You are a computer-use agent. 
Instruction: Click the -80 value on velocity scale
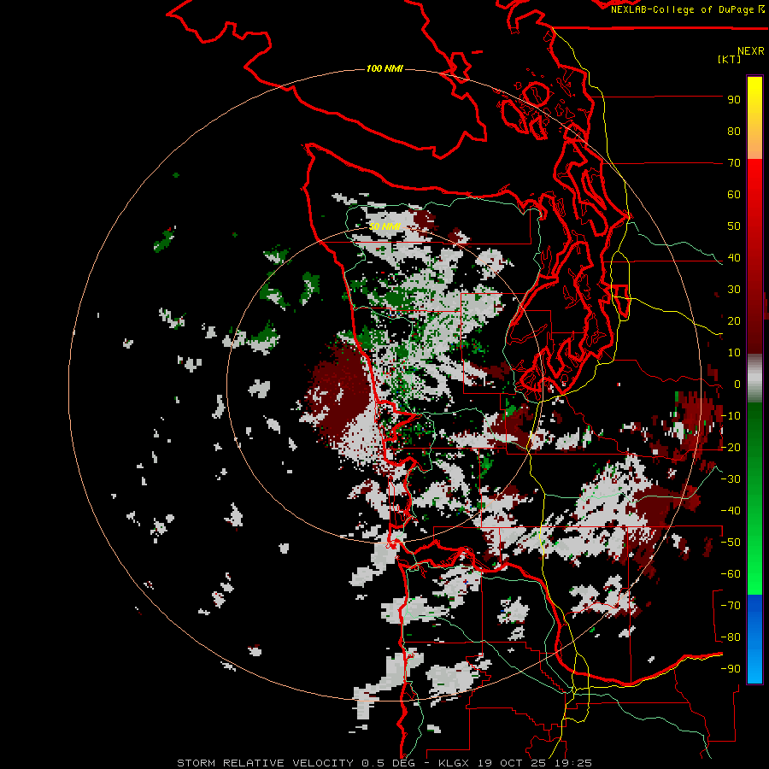tap(731, 637)
